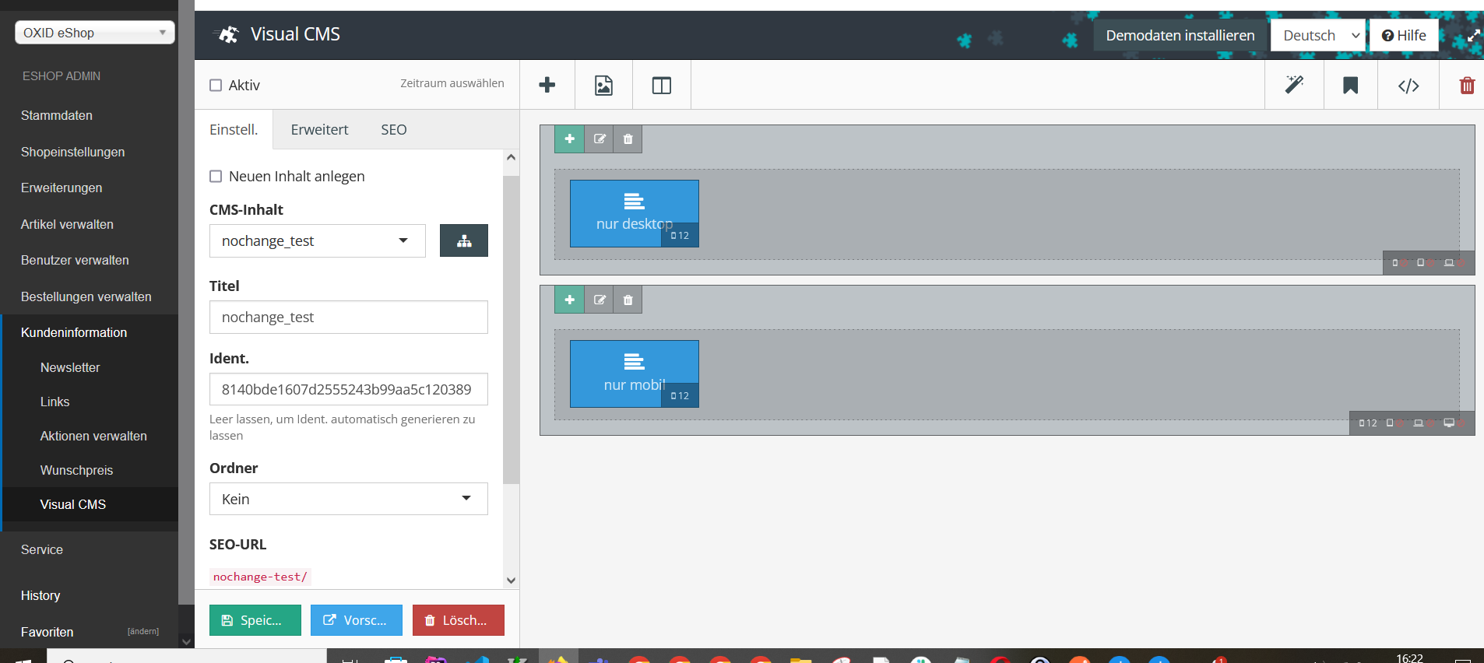Open source code view icon
This screenshot has width=1484, height=663.
point(1408,85)
